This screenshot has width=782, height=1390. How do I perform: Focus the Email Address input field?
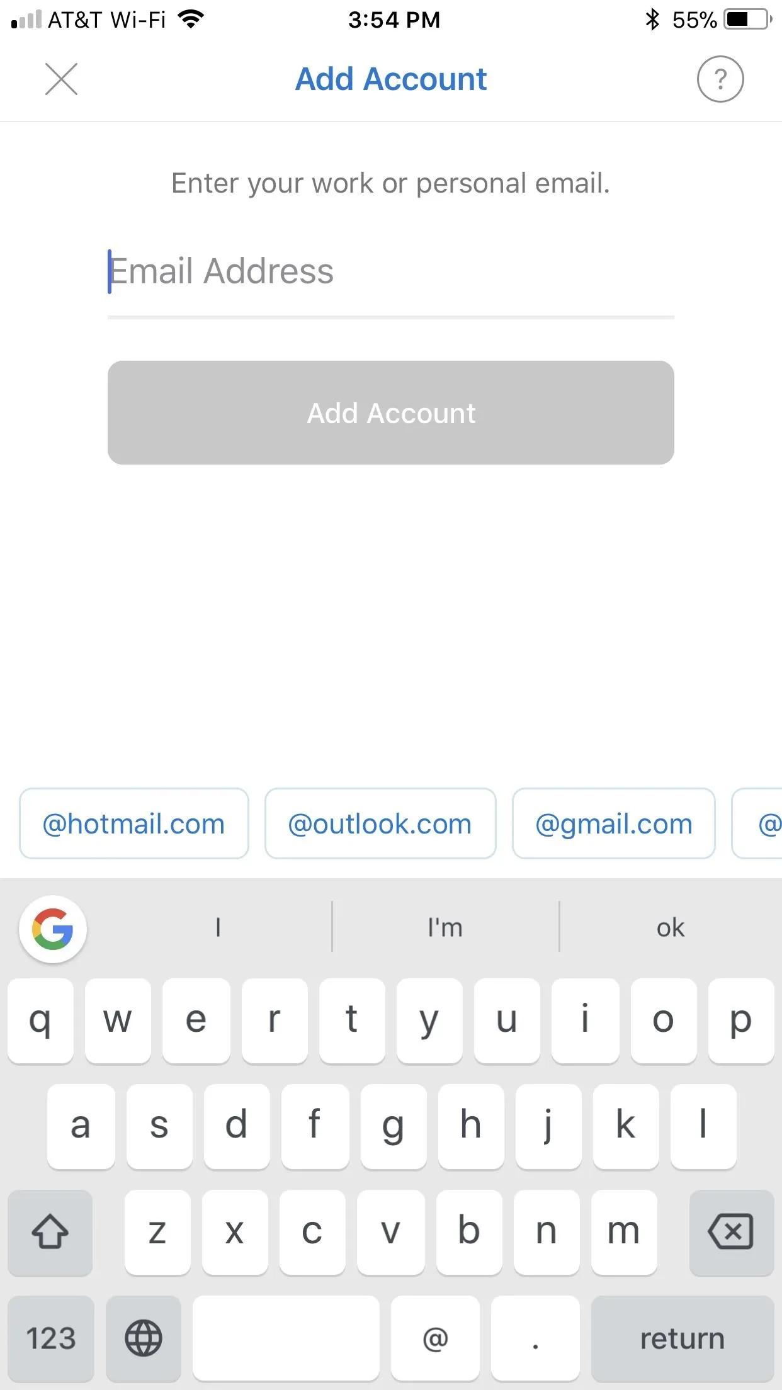point(391,272)
